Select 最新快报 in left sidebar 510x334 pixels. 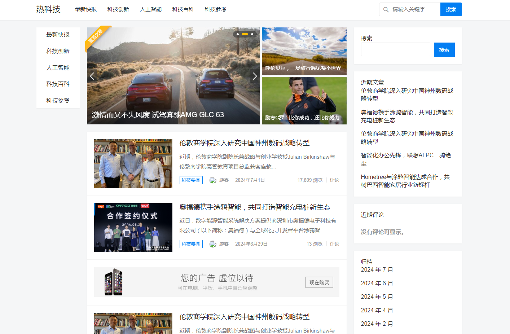[58, 35]
